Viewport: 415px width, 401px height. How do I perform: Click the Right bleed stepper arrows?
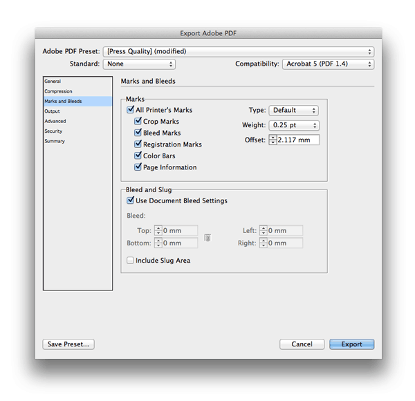[264, 243]
